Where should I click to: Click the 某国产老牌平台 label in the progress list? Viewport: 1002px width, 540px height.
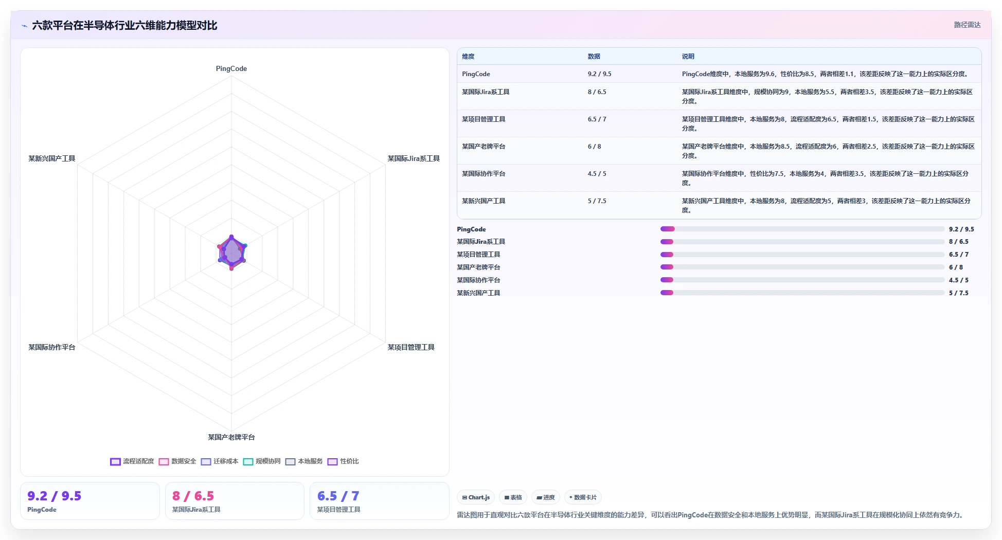tap(478, 267)
